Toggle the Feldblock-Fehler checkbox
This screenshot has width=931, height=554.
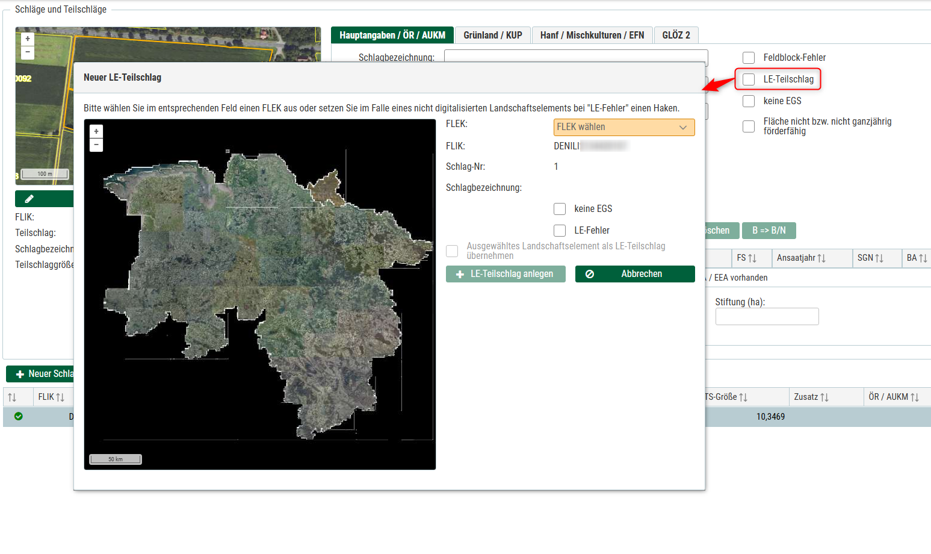click(749, 58)
